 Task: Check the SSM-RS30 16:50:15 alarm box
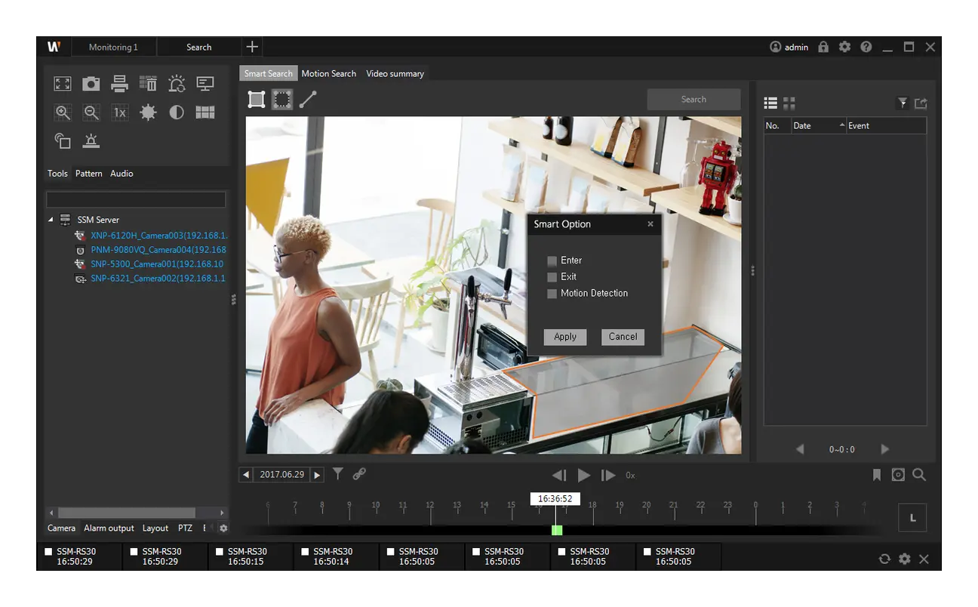point(220,552)
